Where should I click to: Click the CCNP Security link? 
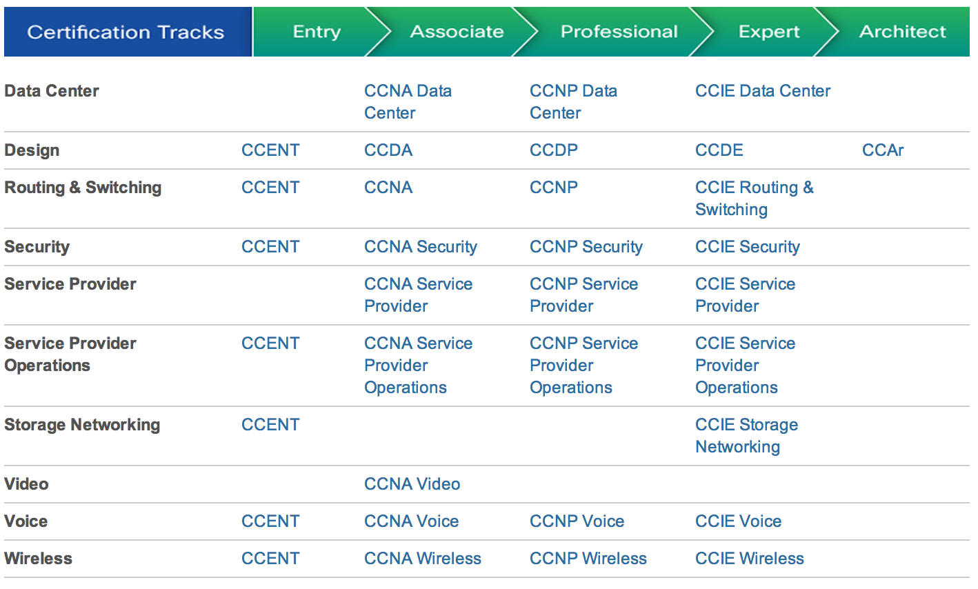point(586,247)
